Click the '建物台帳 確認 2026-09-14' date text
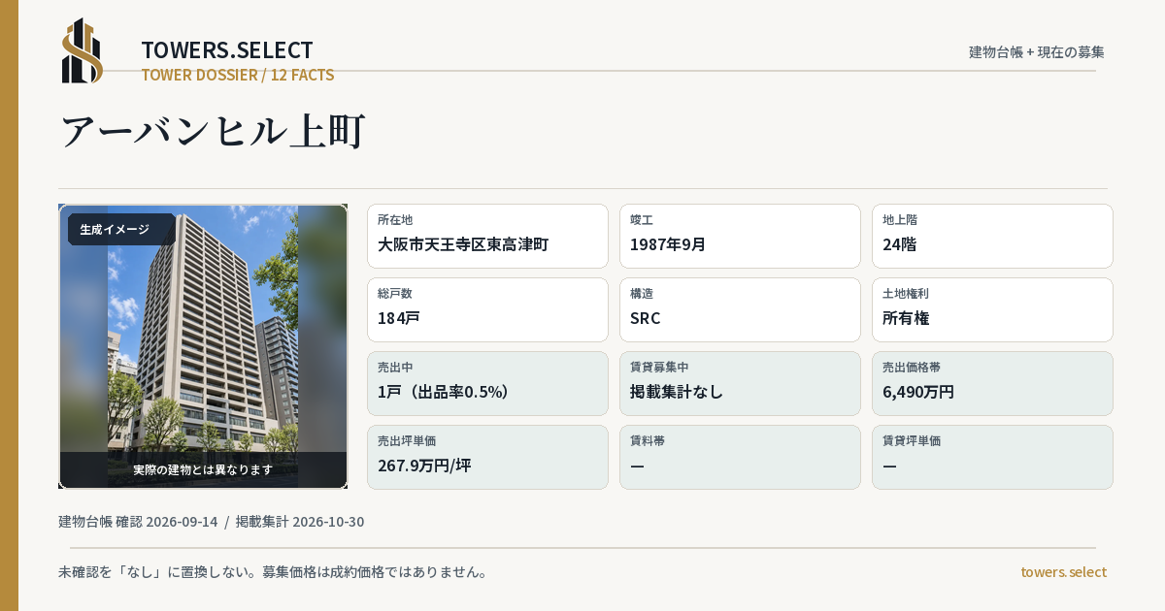1165x611 pixels. 138,522
